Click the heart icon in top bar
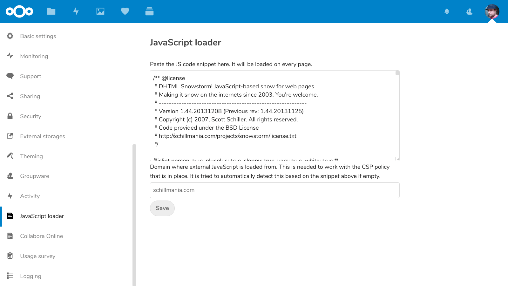Screen dimensions: 508x286 (125, 11)
